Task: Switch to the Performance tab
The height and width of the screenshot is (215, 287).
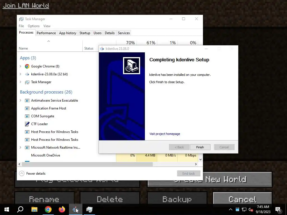Action: (46, 33)
